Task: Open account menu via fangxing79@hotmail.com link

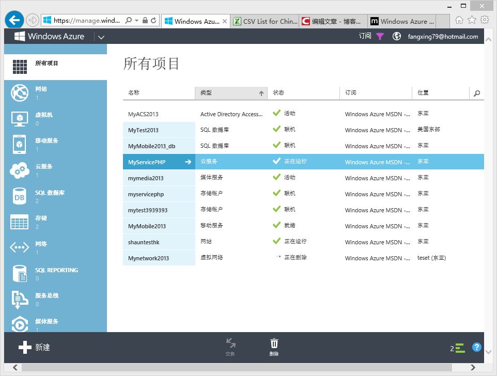Action: [x=443, y=36]
